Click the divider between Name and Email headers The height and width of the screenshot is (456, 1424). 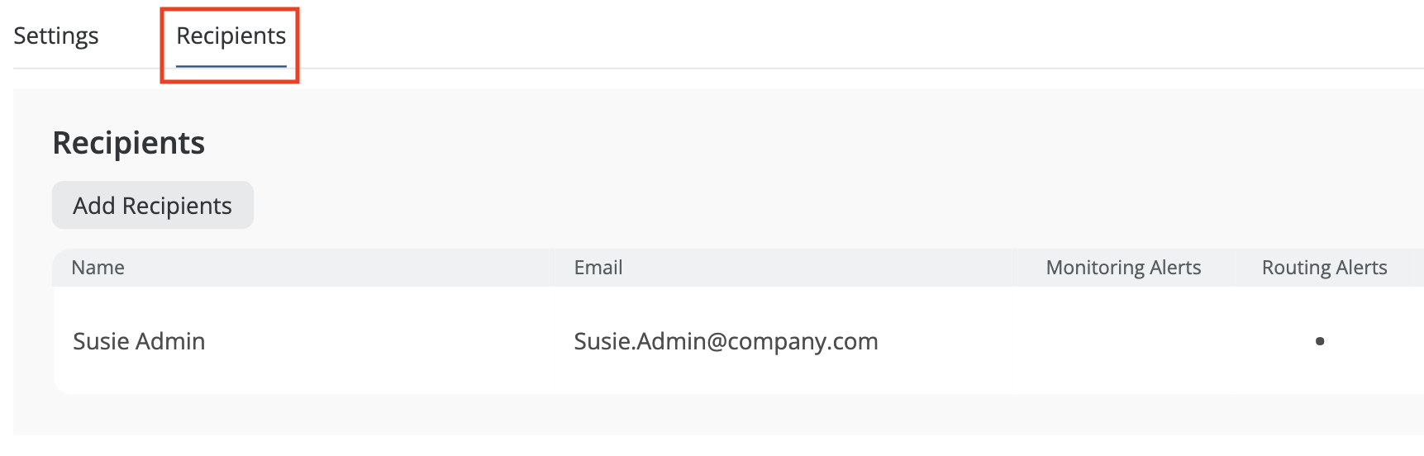[x=555, y=268]
